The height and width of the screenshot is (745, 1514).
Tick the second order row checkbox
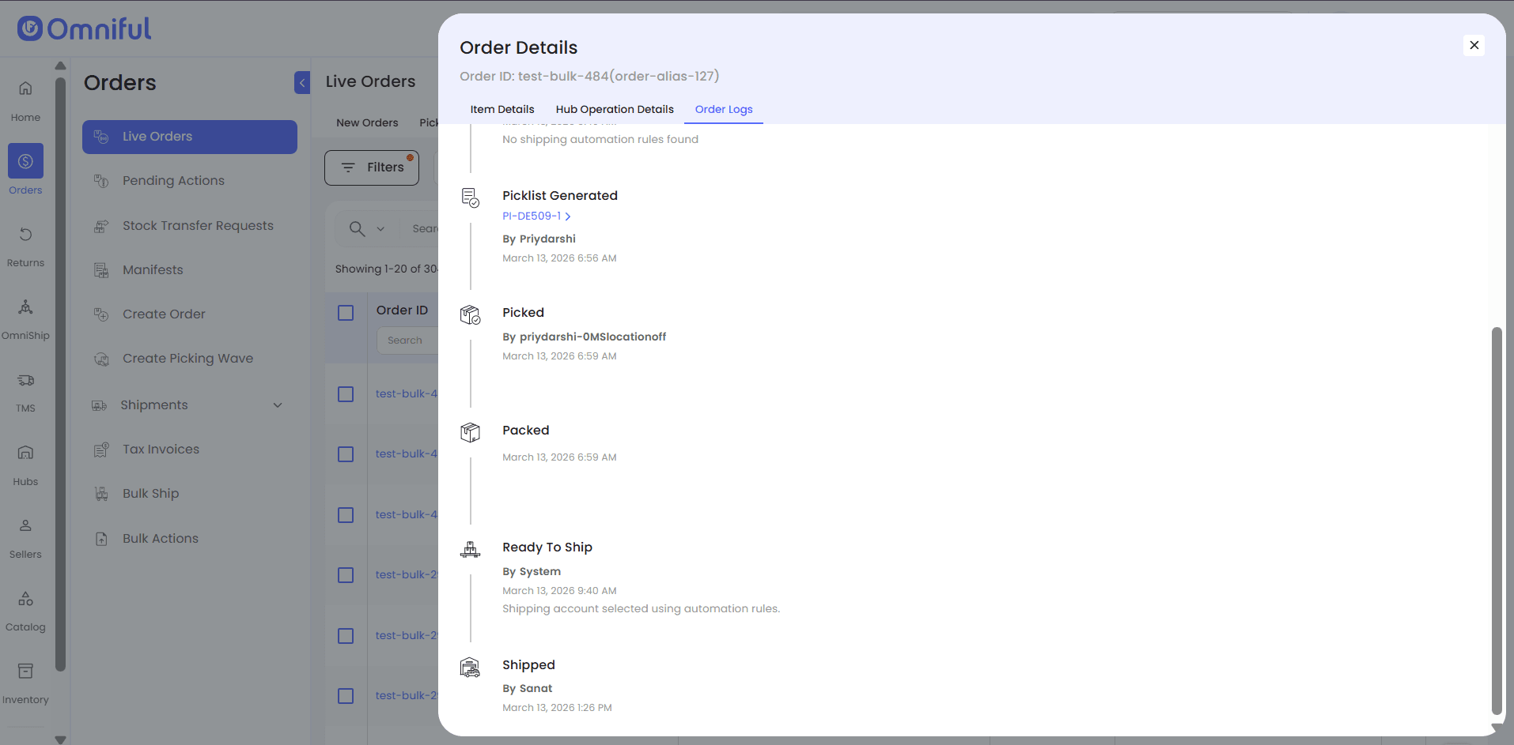(346, 454)
